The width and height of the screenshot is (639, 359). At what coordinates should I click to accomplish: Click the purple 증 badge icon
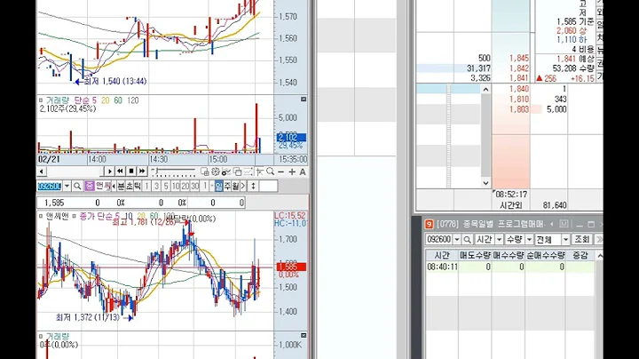[90, 186]
